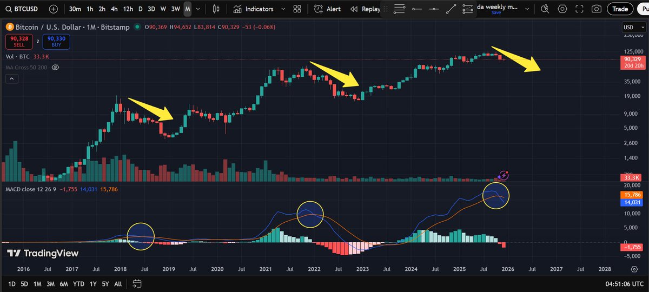Click the compare or add symbol plus icon
The image size is (649, 292).
pyautogui.click(x=54, y=9)
